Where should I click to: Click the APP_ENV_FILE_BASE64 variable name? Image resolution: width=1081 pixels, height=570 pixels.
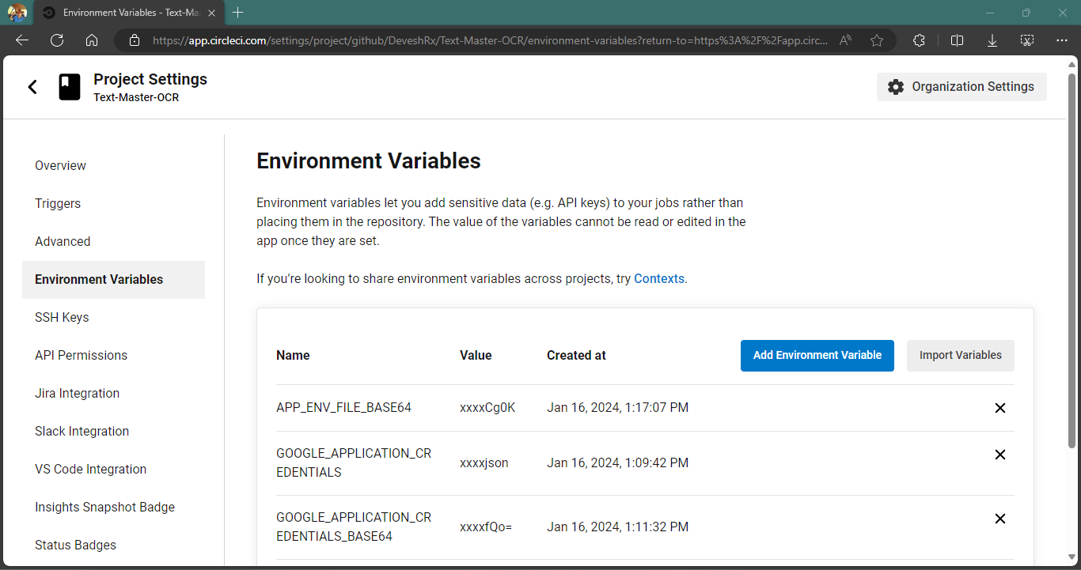pos(343,408)
